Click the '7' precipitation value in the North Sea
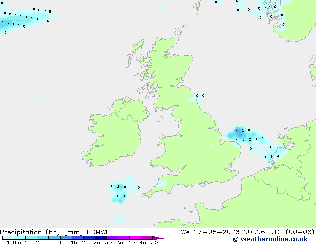Screen dimensions: 316x244 236,131
